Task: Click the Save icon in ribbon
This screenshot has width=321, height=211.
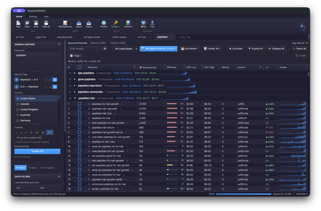Action: 36,23
